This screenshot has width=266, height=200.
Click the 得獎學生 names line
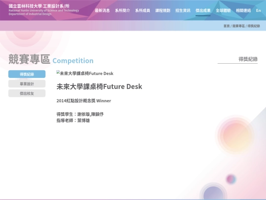tap(80, 114)
